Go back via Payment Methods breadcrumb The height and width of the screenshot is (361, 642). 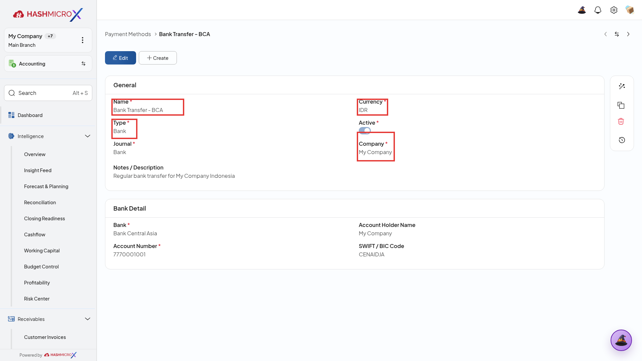tap(128, 34)
